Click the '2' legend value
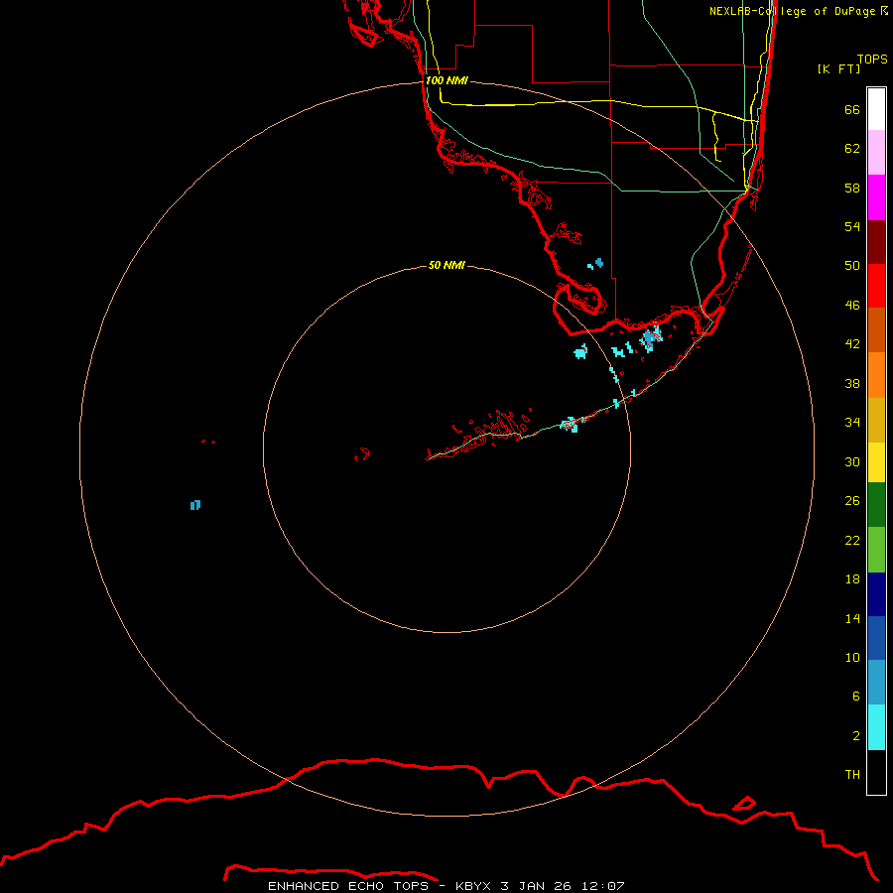893x893 pixels. [x=856, y=736]
